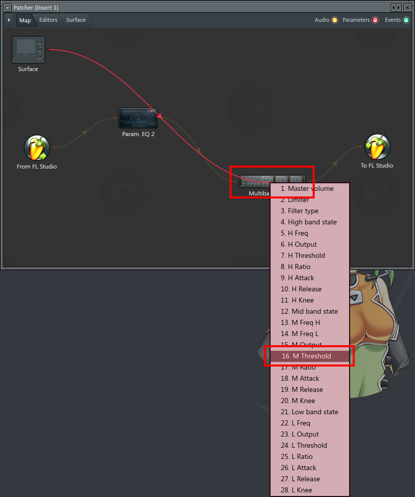
Task: Choose '19. M Release' parameter
Action: 310,389
